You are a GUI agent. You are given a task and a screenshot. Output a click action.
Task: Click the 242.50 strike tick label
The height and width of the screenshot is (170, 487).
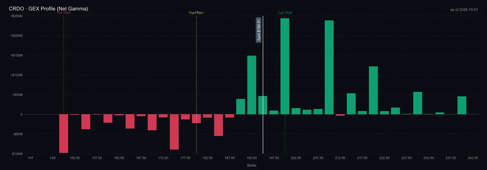tap(473, 158)
